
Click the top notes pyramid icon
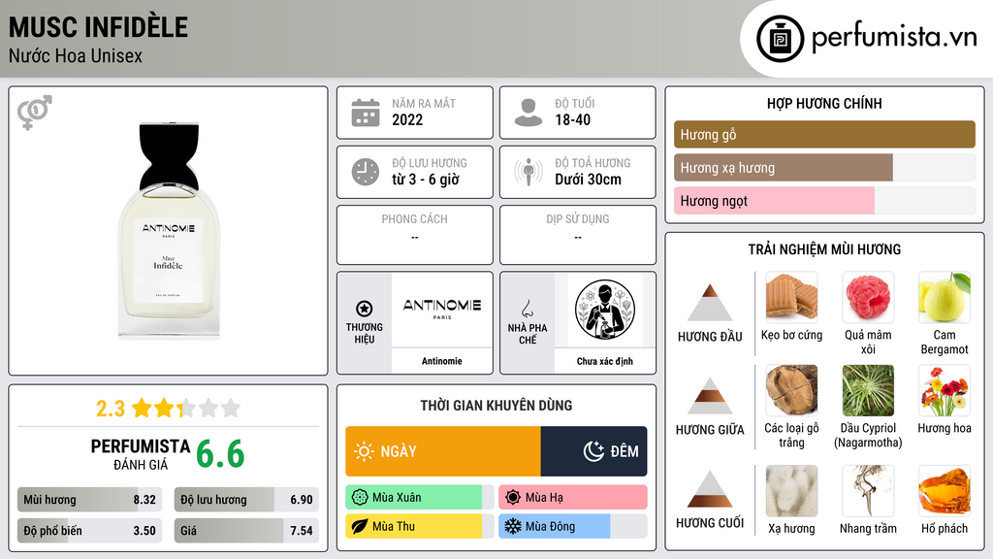pyautogui.click(x=710, y=303)
